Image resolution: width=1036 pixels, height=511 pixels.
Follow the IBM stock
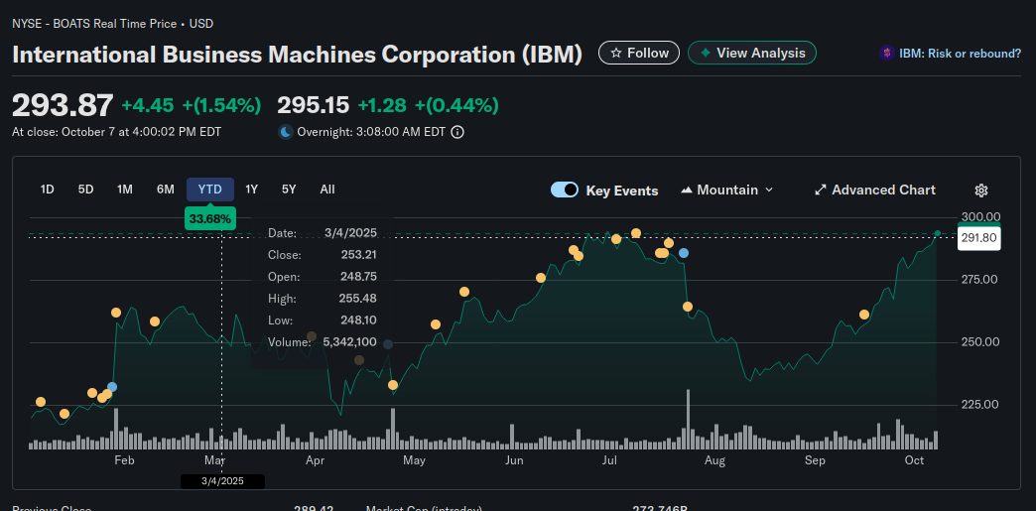coord(639,53)
